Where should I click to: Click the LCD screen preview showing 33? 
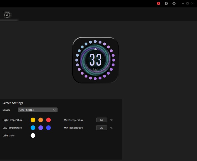click(x=95, y=60)
